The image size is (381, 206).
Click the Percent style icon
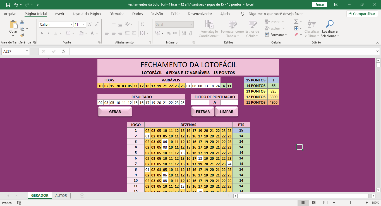169,33
